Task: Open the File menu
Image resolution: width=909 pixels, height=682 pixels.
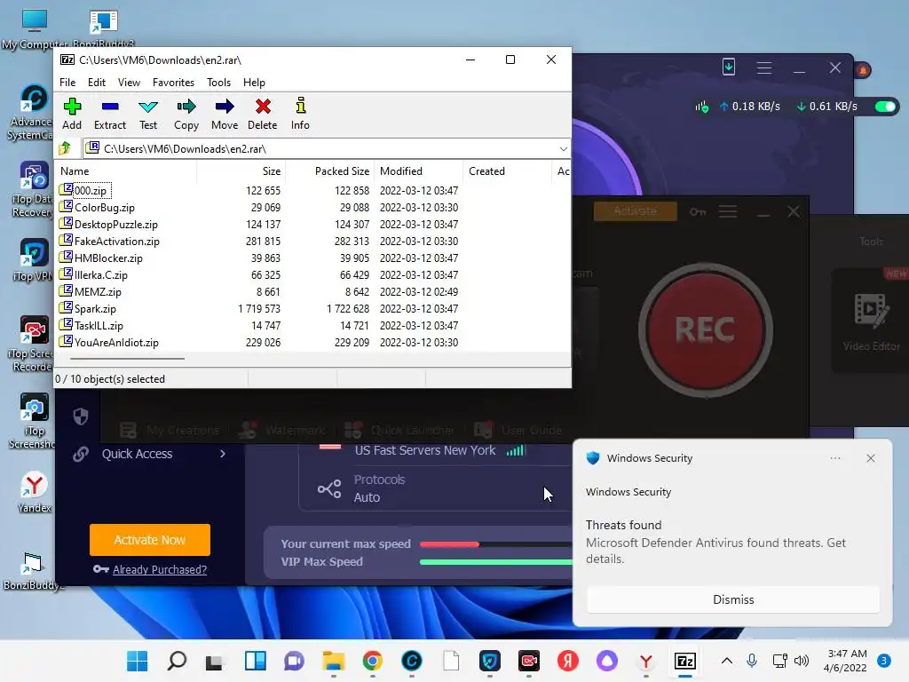Action: click(67, 83)
